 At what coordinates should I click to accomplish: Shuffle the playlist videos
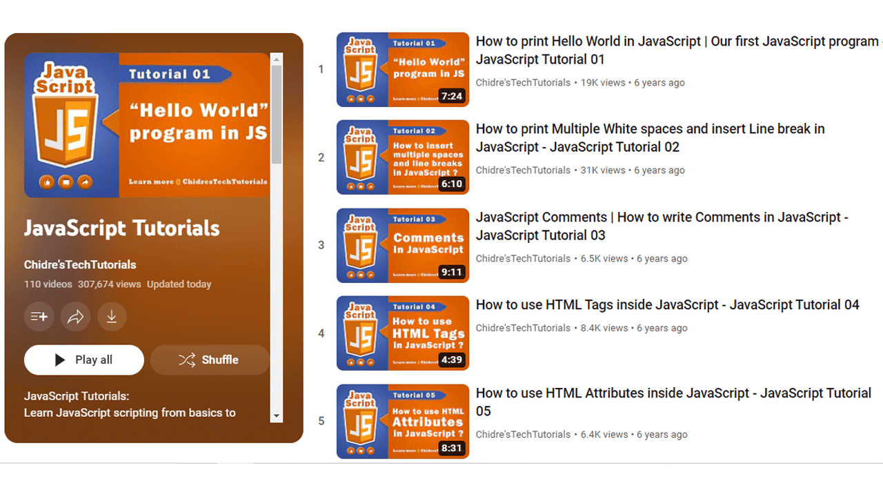click(x=210, y=360)
